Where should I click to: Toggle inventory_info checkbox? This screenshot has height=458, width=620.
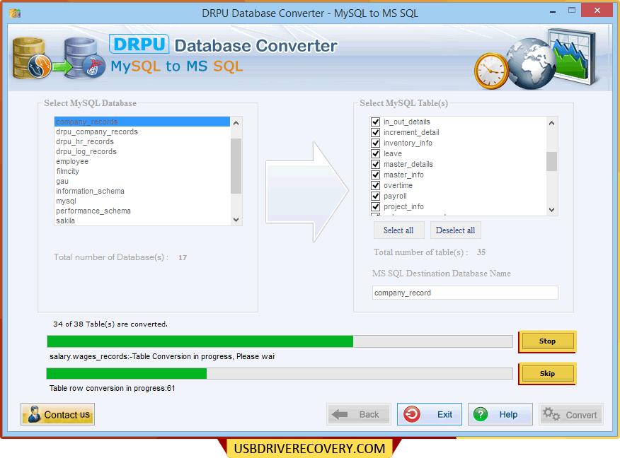coord(375,143)
